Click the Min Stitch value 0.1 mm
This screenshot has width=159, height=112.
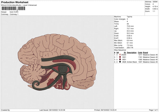(x=130, y=43)
